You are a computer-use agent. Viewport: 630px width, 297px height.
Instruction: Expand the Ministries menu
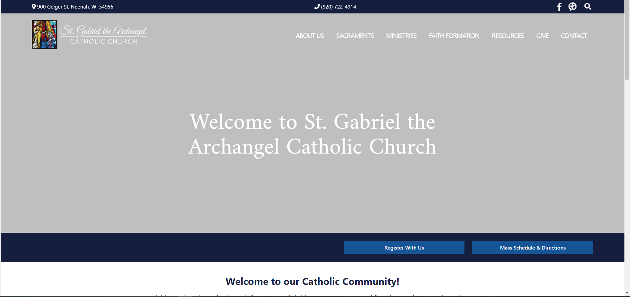(401, 36)
